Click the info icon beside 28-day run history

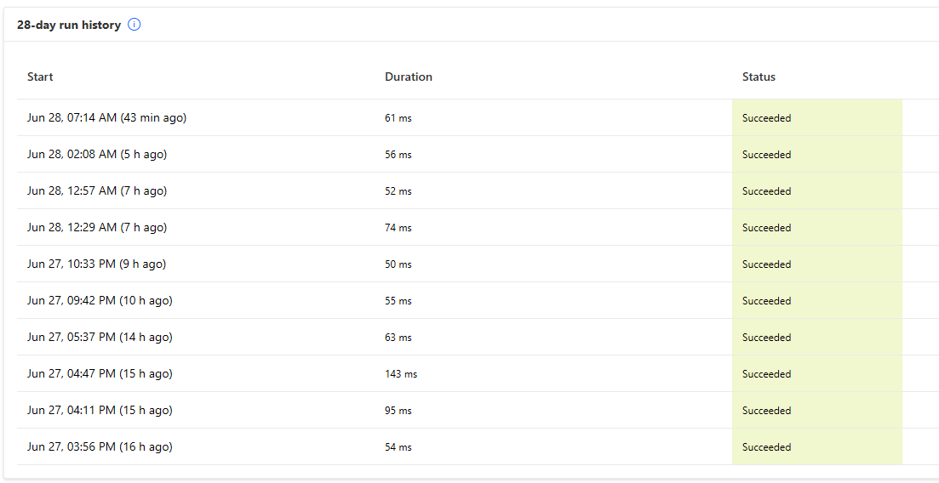135,26
